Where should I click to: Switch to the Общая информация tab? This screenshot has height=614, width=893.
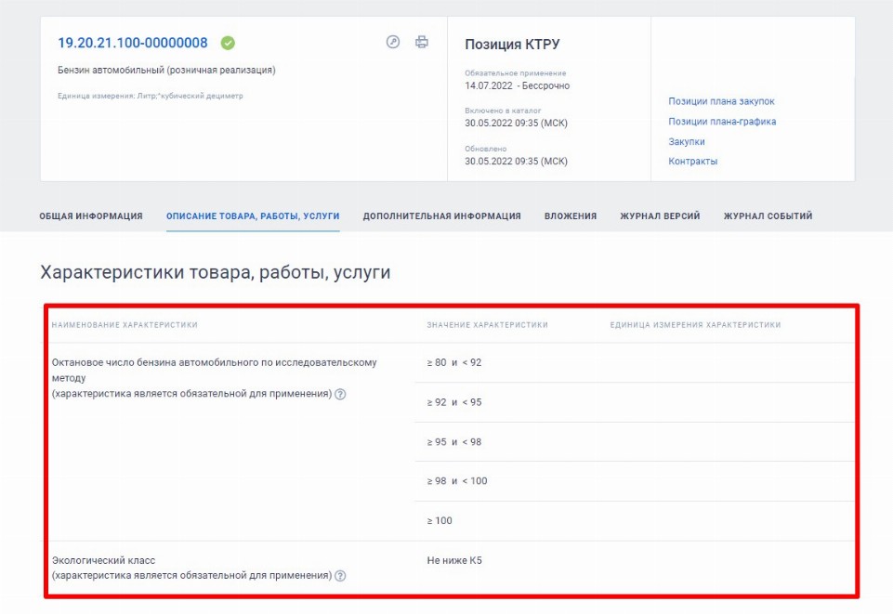click(91, 216)
